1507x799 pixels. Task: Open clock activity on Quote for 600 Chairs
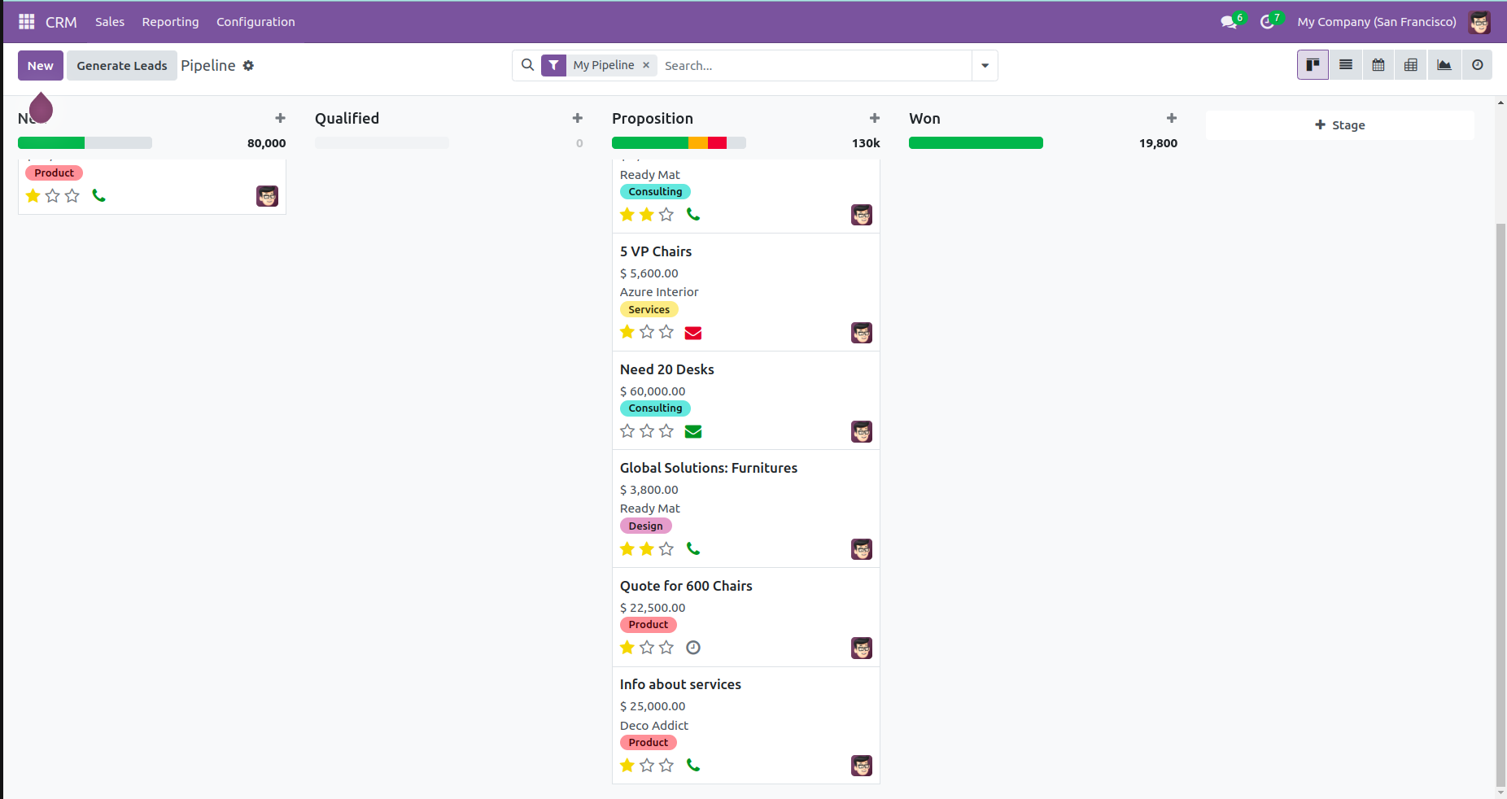click(693, 648)
